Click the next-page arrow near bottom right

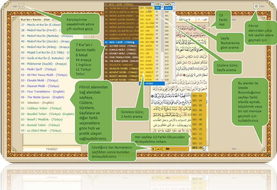click(x=234, y=149)
